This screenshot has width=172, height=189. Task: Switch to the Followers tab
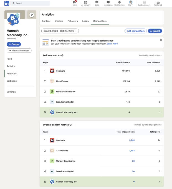pos(73,21)
